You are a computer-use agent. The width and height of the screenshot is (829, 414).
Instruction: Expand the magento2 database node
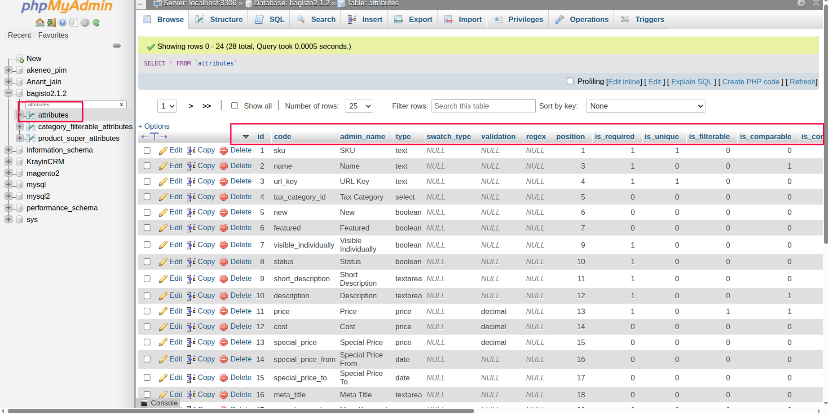click(8, 173)
